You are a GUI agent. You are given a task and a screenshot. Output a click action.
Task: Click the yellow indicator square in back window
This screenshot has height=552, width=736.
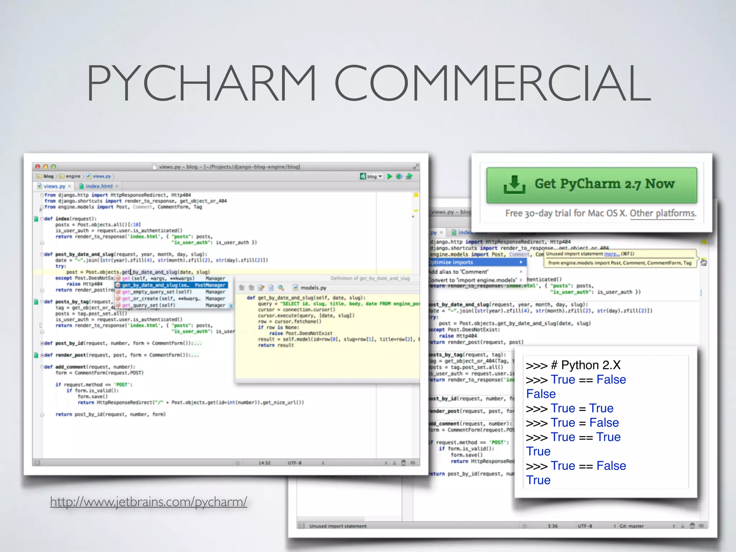pyautogui.click(x=704, y=242)
